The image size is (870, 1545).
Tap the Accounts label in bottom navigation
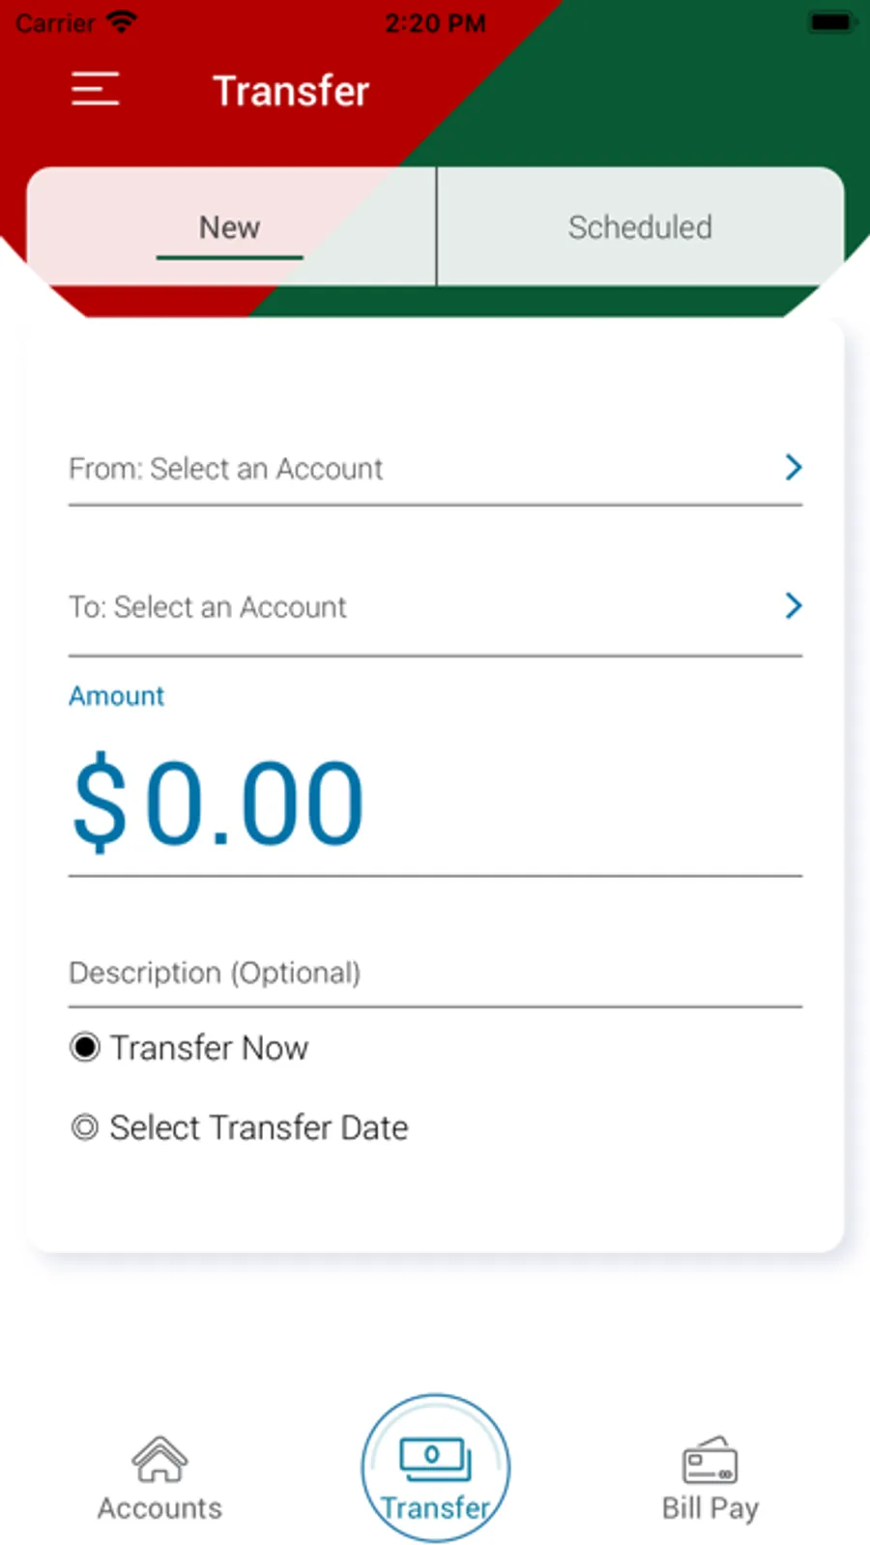click(x=159, y=1508)
